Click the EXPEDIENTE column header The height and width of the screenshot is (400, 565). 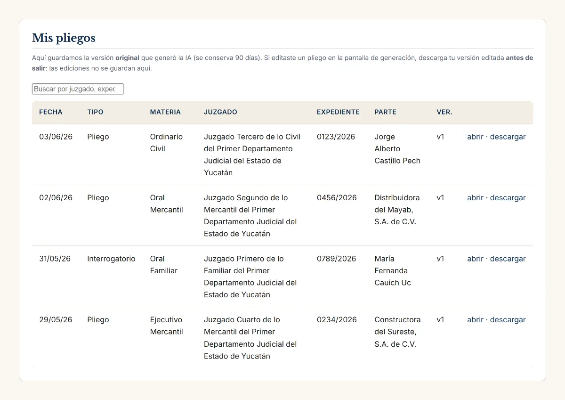[x=338, y=112]
